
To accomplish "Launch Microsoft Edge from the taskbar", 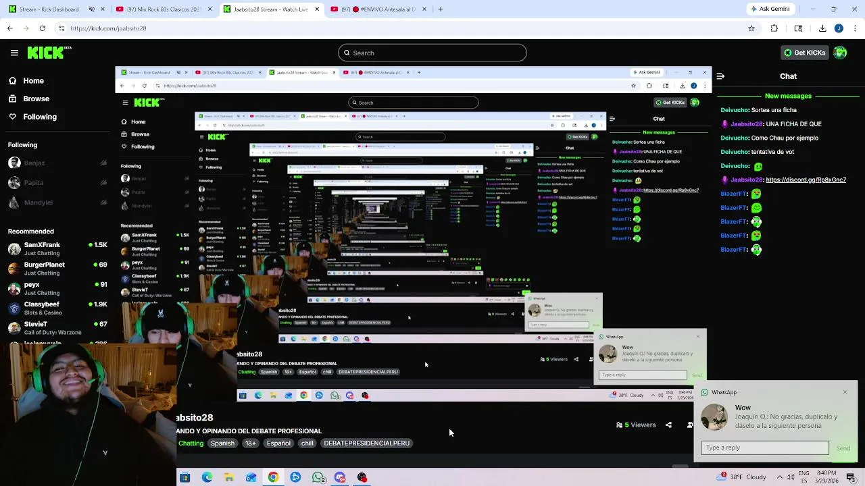I will [207, 478].
